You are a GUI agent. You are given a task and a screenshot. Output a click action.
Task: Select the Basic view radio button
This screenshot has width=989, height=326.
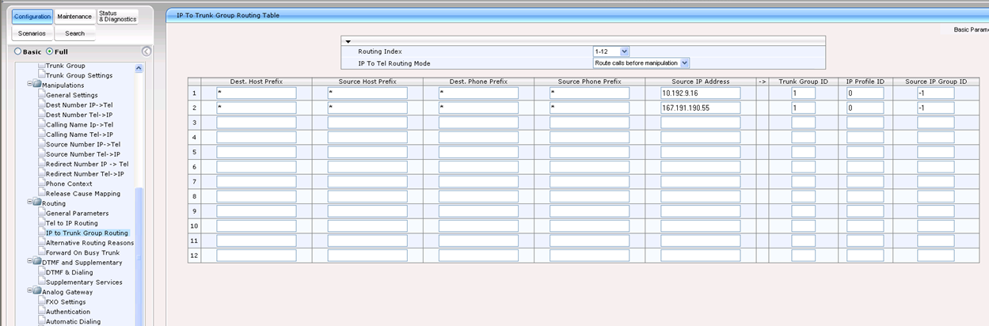click(x=18, y=51)
